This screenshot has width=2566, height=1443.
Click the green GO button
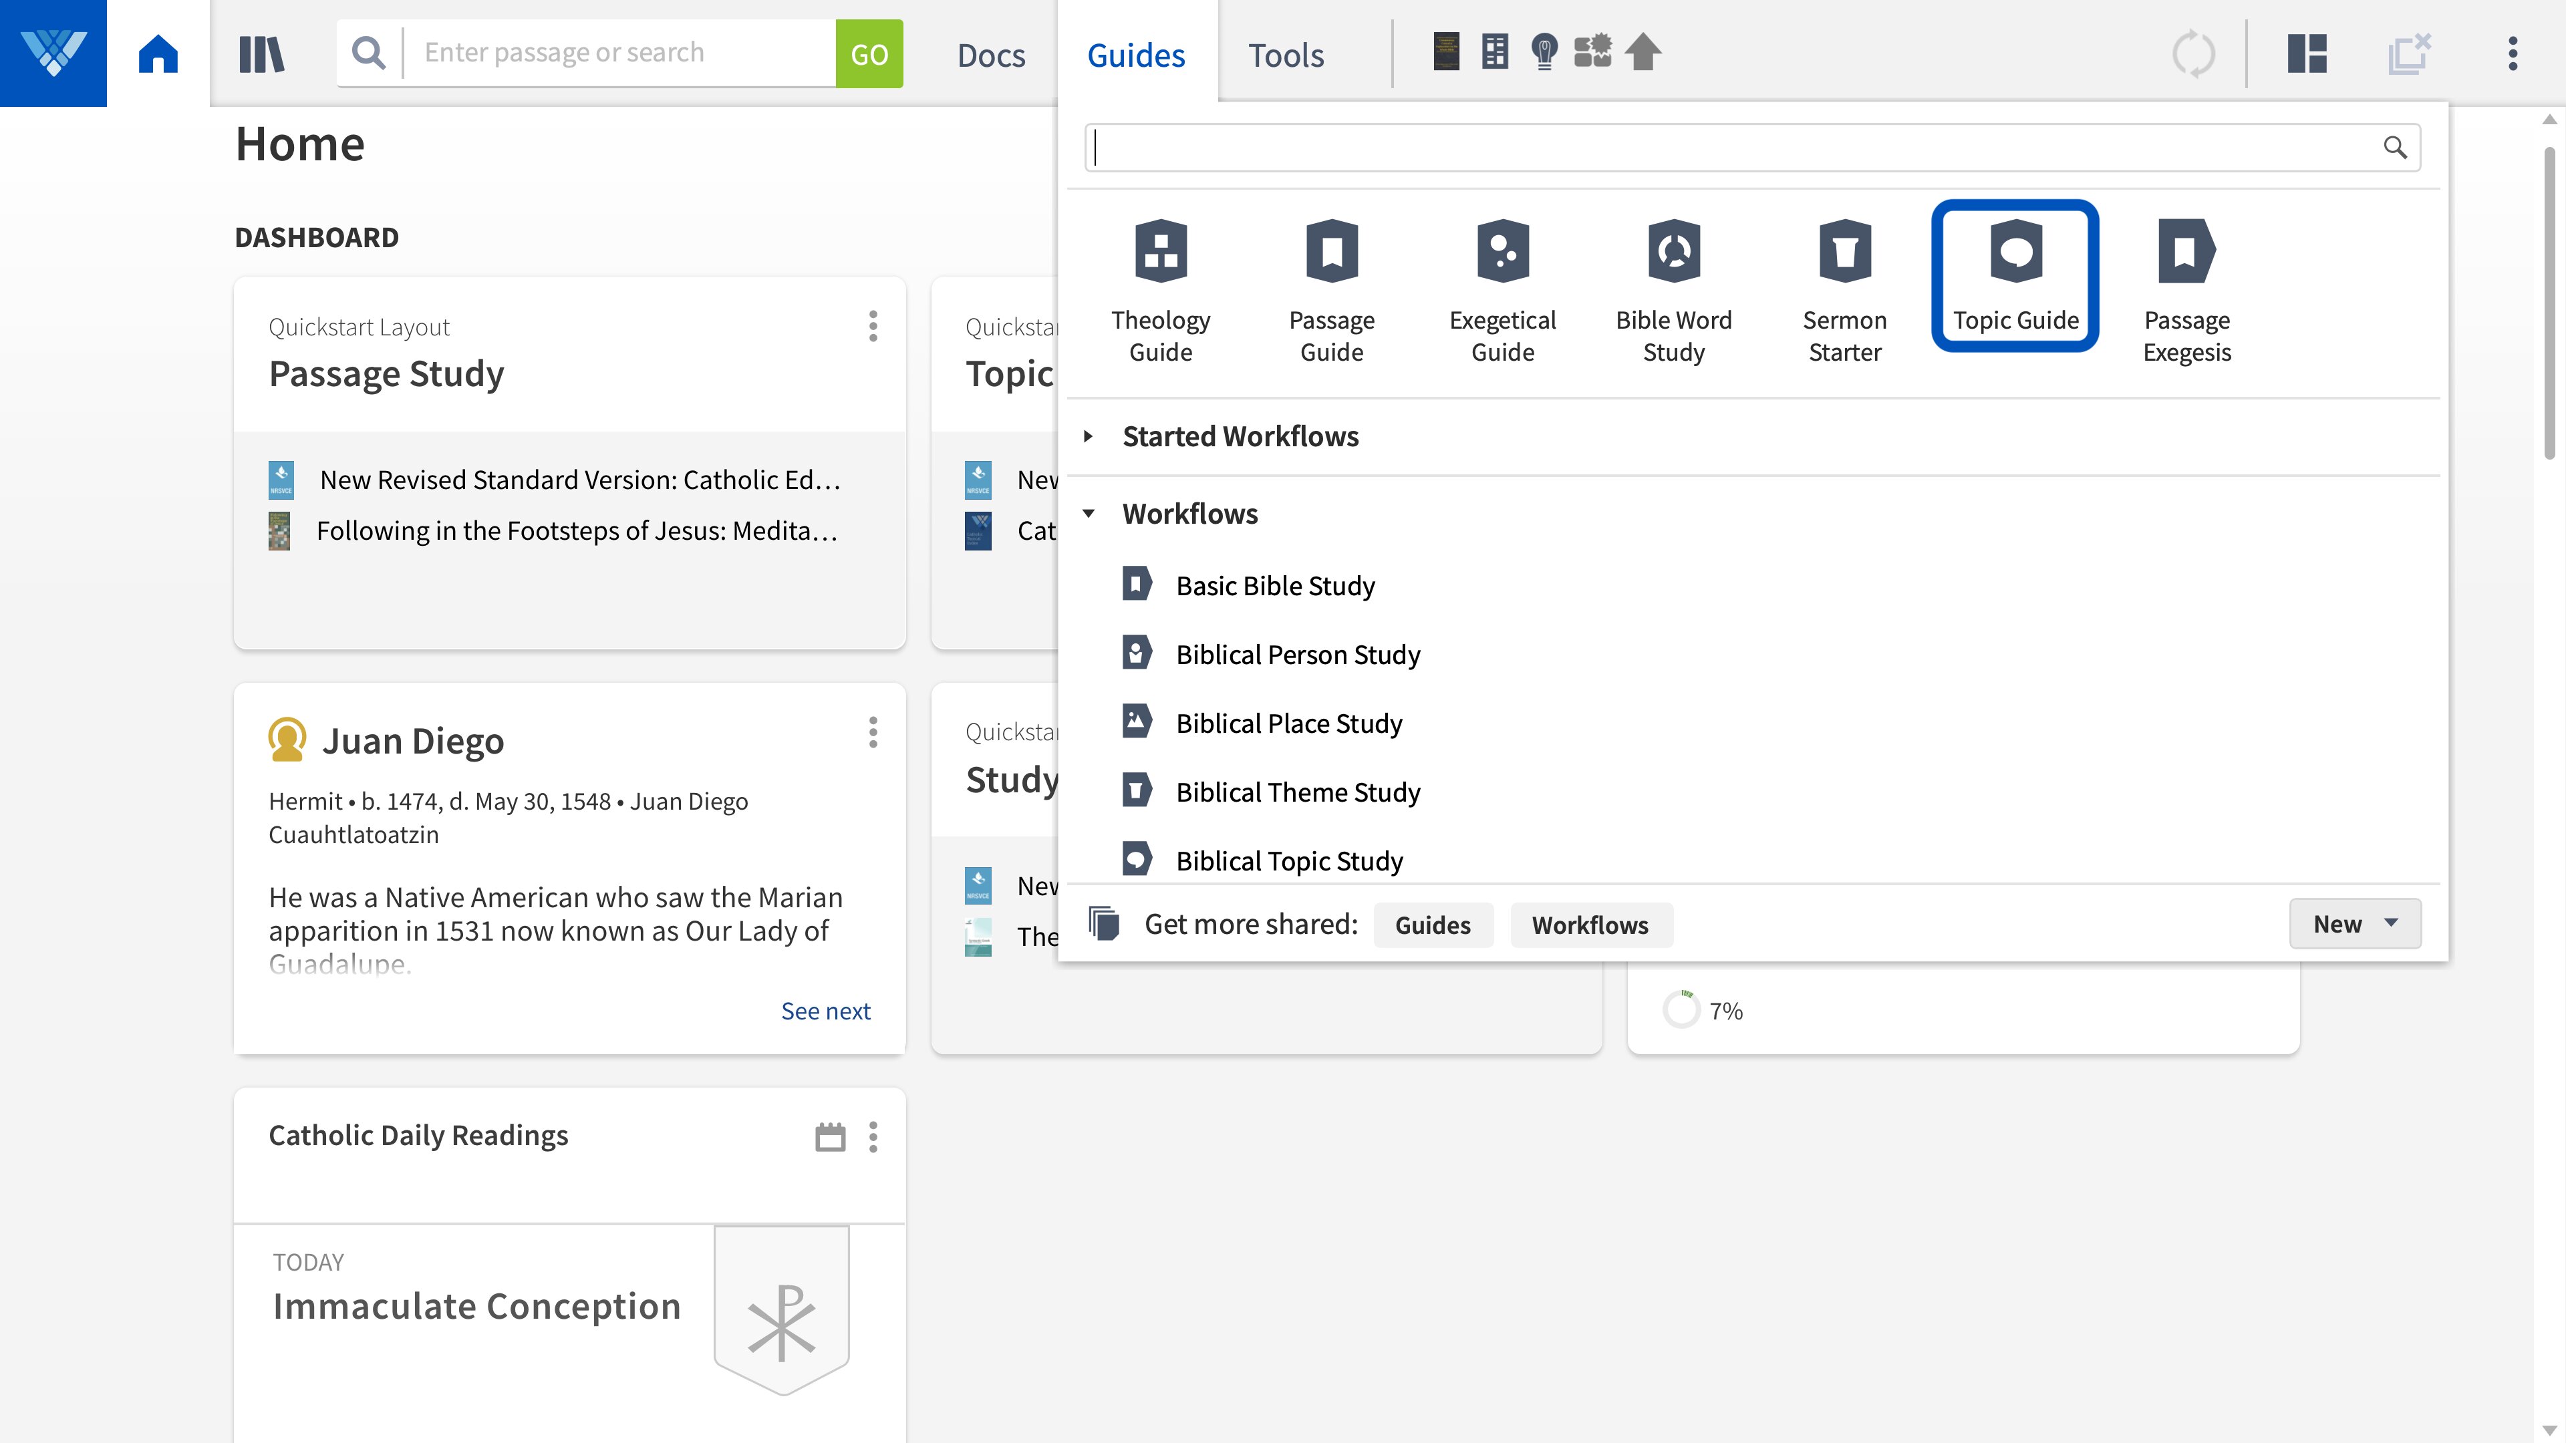click(869, 53)
